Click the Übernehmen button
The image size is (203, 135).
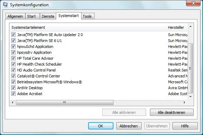(x=157, y=126)
